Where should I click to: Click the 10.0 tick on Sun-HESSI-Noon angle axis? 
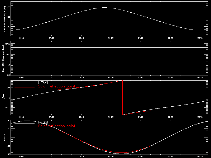pyautogui.click(x=8, y=55)
